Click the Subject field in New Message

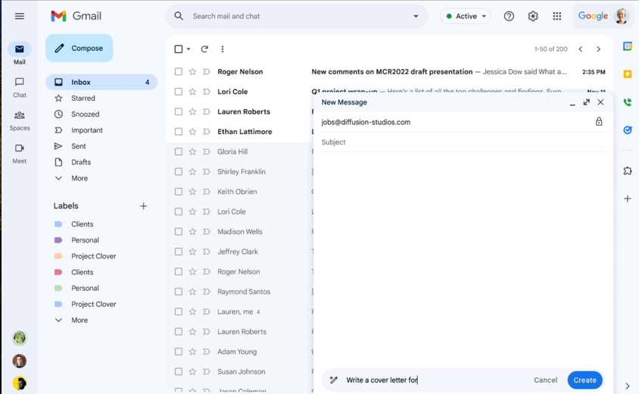(x=463, y=142)
